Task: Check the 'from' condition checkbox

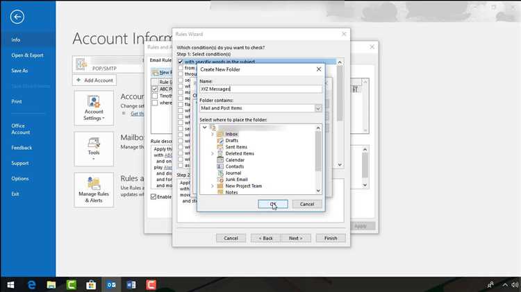Action: pos(181,68)
